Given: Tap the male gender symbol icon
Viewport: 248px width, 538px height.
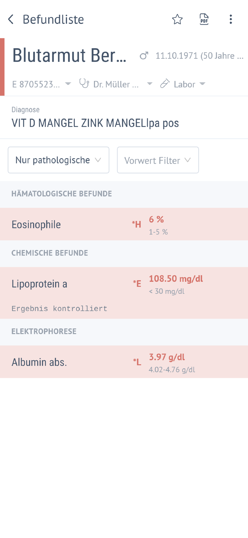Looking at the screenshot, I should pyautogui.click(x=144, y=56).
